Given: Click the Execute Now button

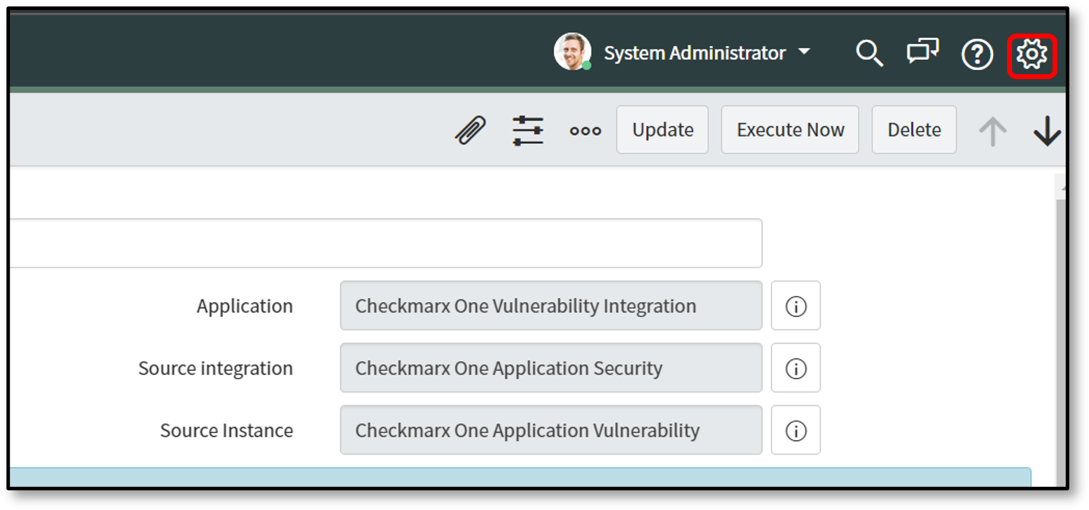Looking at the screenshot, I should 790,130.
